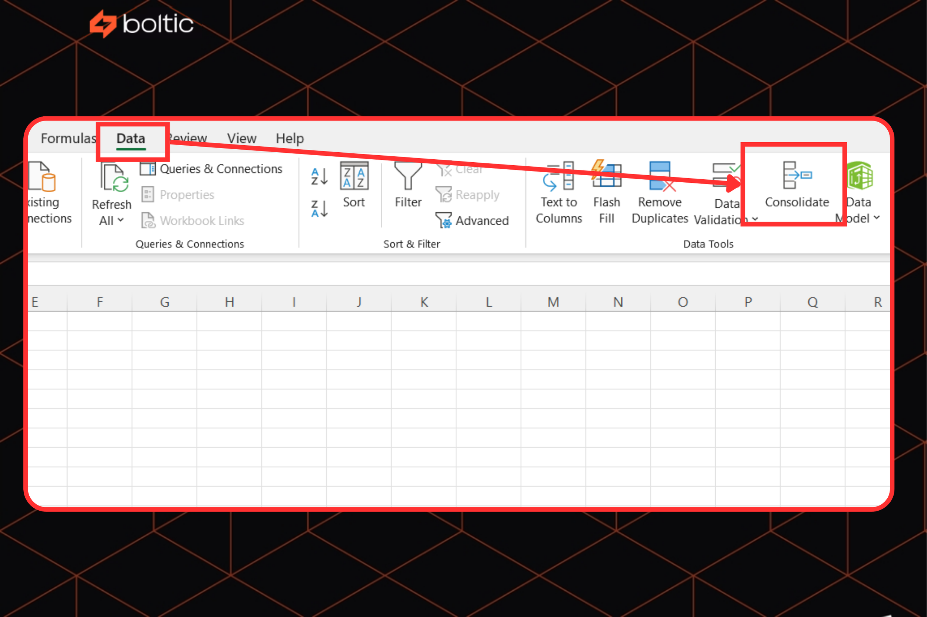Click the Sort dialog icon

click(x=353, y=185)
